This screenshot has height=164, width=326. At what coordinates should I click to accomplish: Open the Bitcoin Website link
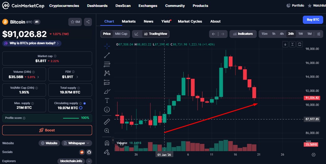click(x=49, y=143)
